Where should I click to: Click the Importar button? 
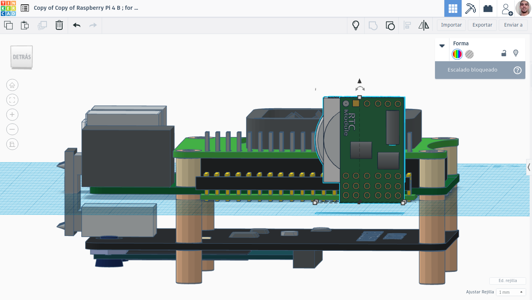pos(451,25)
